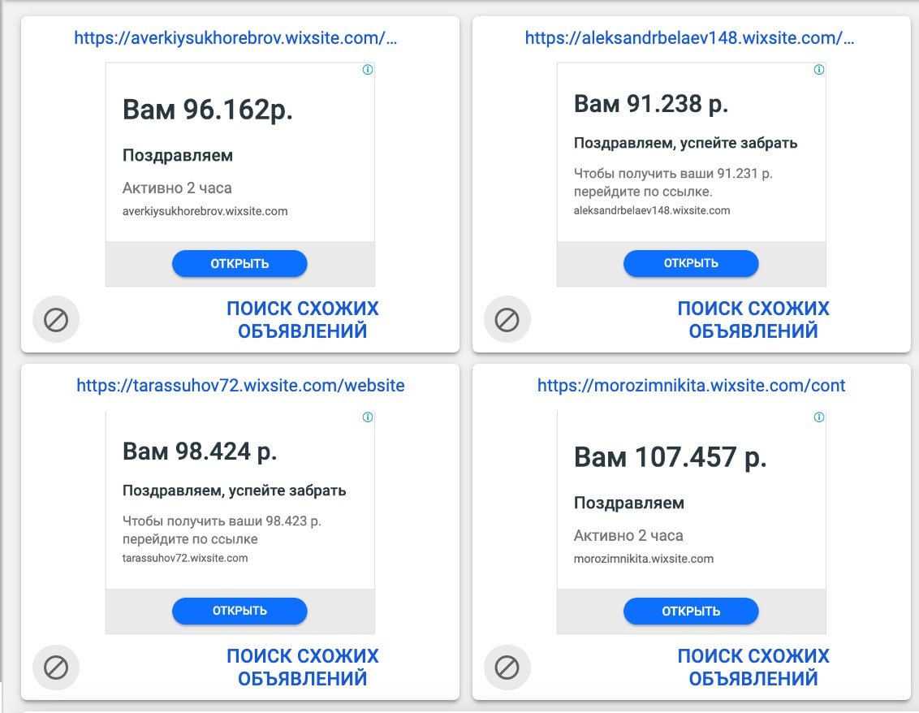Click the block icon under morozimnikita ad
The width and height of the screenshot is (919, 713).
[507, 668]
